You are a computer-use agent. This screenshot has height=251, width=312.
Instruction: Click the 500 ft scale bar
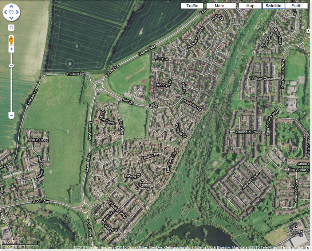click(x=20, y=243)
